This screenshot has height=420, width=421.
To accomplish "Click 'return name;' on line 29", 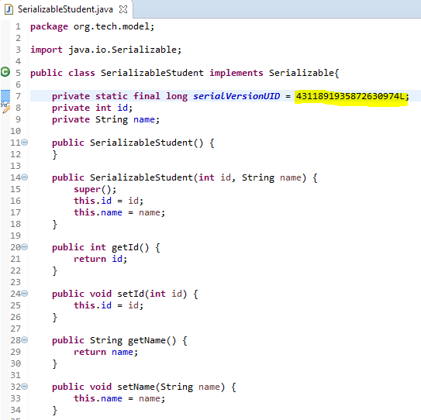I will (x=105, y=352).
